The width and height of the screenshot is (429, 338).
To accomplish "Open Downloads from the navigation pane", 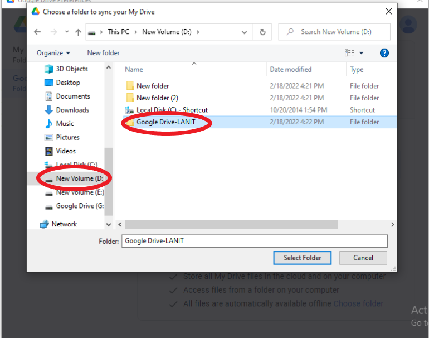I will point(72,110).
